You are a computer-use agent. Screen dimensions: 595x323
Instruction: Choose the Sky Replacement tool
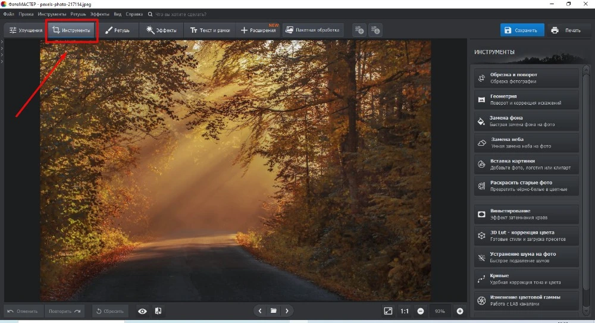coord(526,143)
